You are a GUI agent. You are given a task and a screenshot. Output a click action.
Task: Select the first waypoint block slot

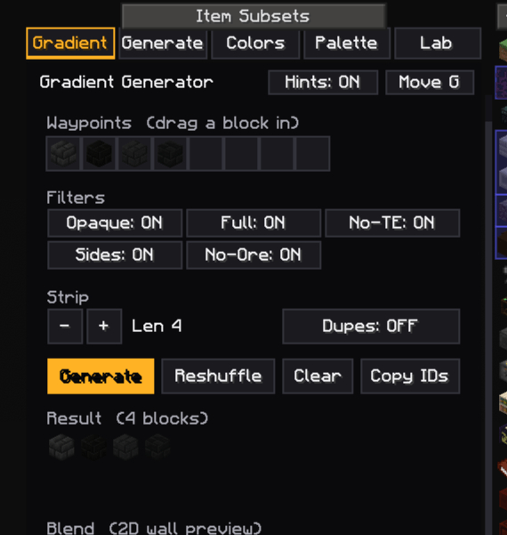63,154
